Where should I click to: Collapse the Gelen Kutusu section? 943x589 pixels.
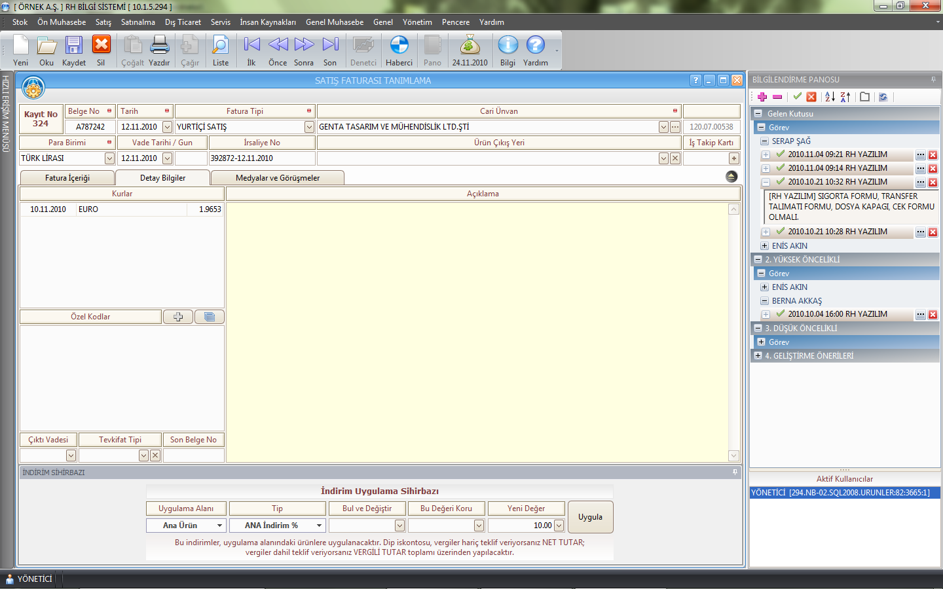[758, 113]
